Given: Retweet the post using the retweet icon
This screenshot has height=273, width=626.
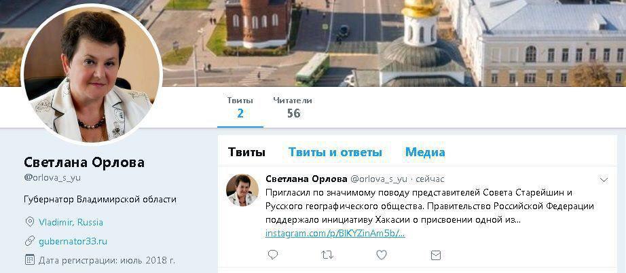Looking at the screenshot, I should click(x=327, y=255).
